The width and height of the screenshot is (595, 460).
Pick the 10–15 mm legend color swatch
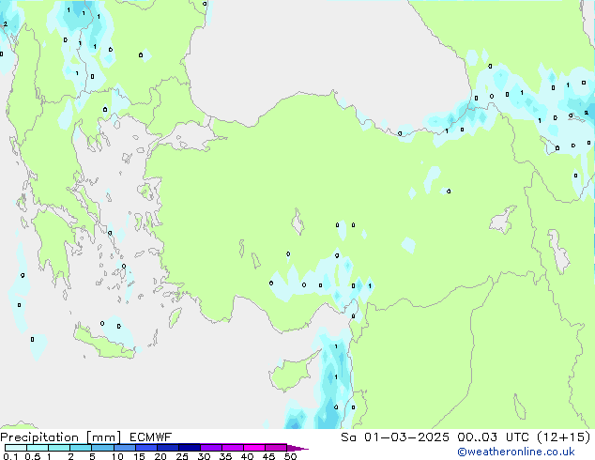[x=124, y=448]
